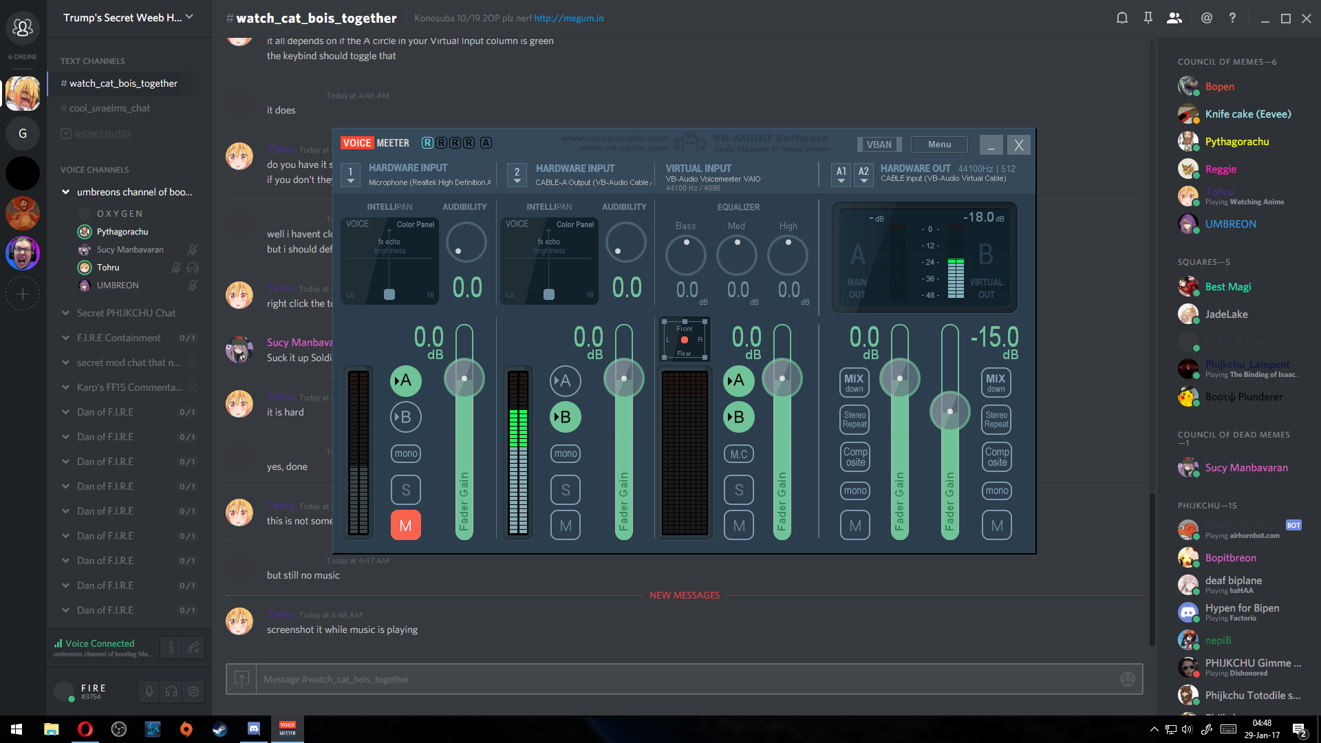Click taskbar volume speaker icon
Viewport: 1321px width, 743px height.
[x=1187, y=729]
